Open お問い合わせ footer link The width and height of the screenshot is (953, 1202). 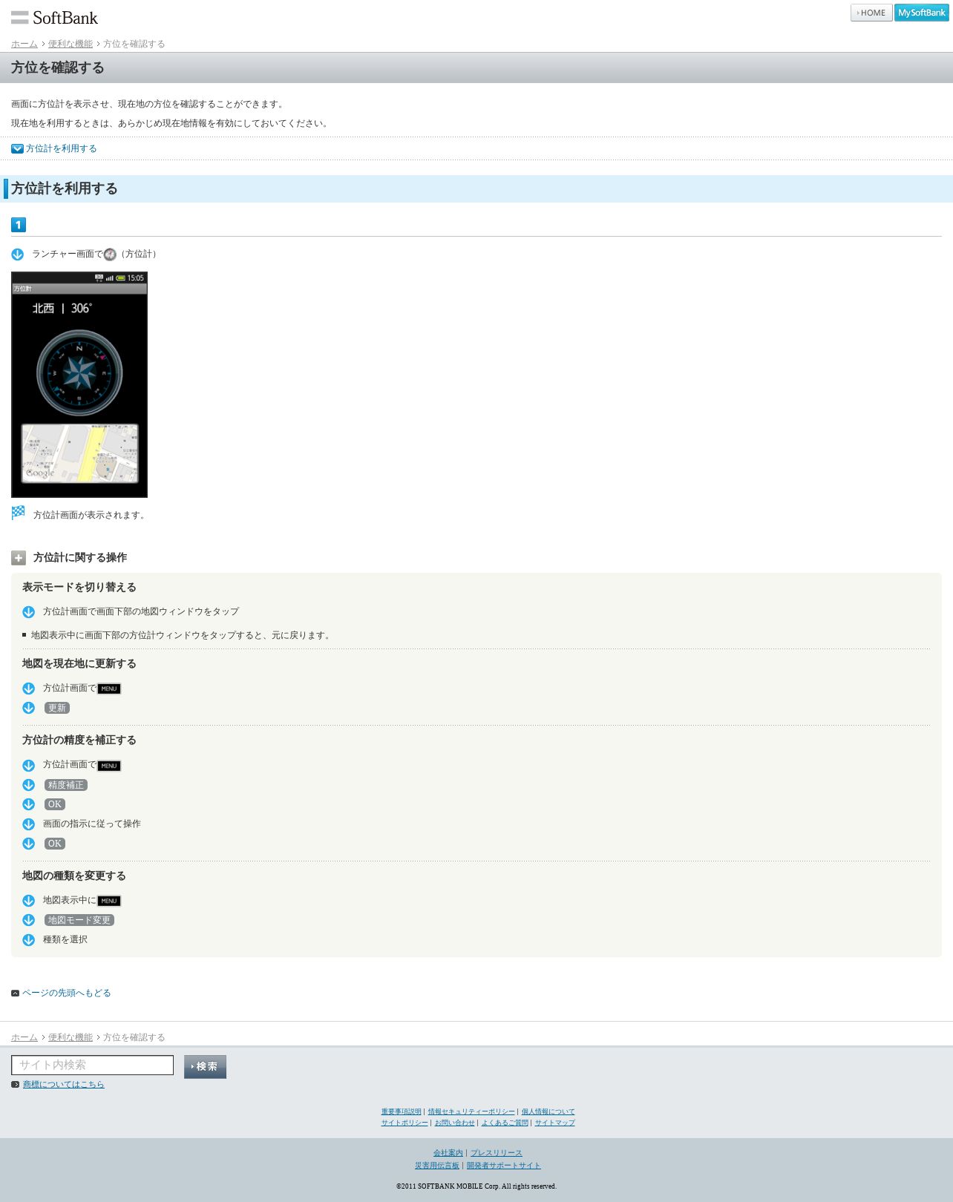click(x=454, y=1123)
